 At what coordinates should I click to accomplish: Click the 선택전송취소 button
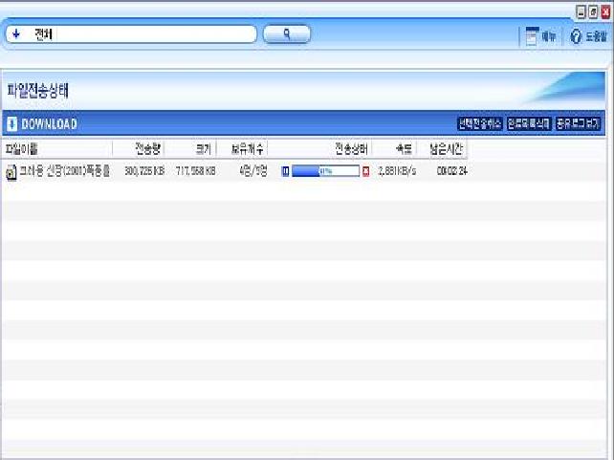(x=480, y=124)
